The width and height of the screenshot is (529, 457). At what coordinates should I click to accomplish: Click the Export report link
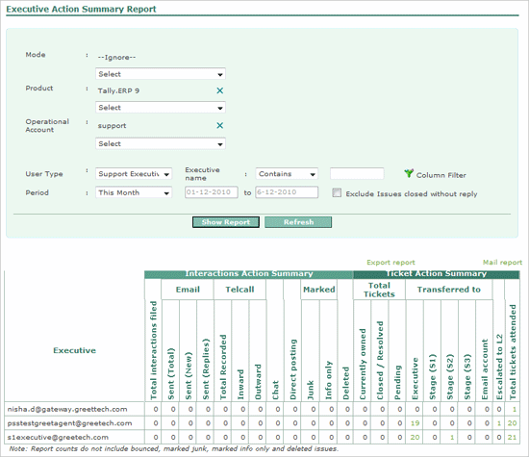click(x=390, y=263)
